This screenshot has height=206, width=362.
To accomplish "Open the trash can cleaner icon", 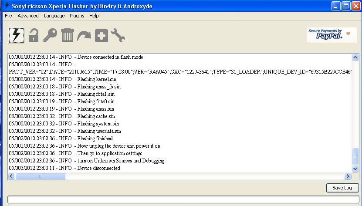I will coord(68,35).
